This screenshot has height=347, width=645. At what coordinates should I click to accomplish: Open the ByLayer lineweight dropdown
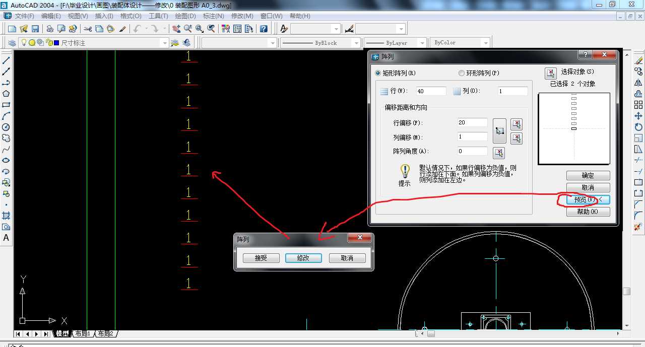point(422,43)
